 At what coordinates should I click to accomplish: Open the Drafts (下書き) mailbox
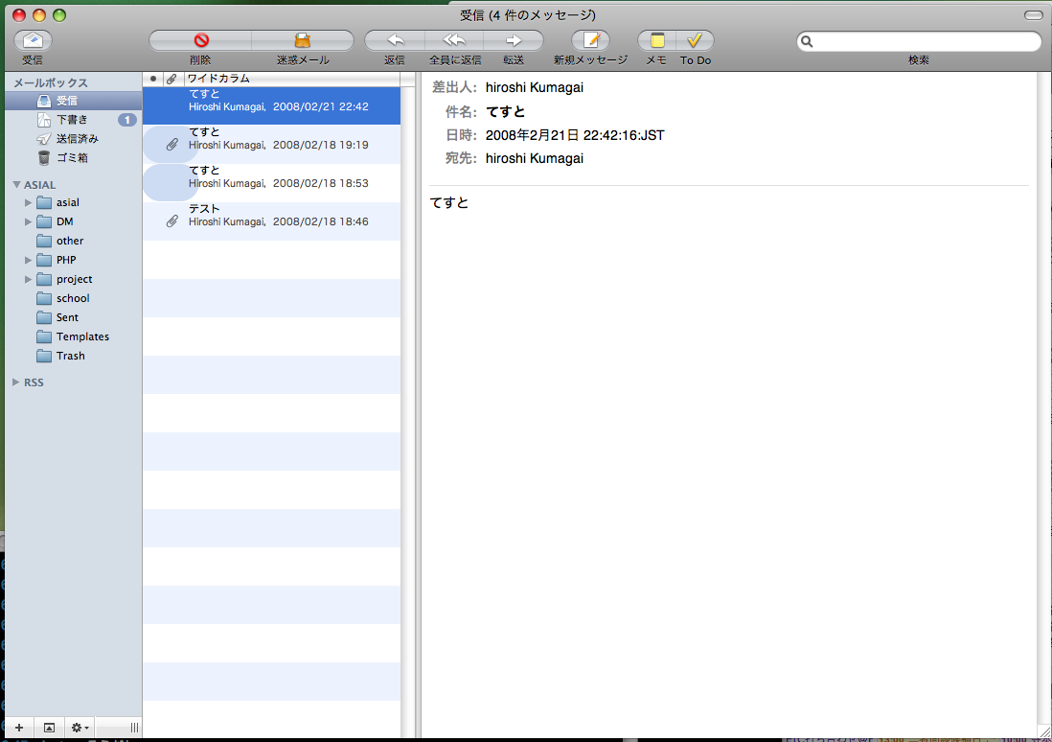[72, 120]
